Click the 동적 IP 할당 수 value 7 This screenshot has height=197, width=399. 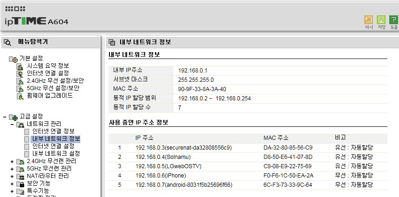pos(180,107)
